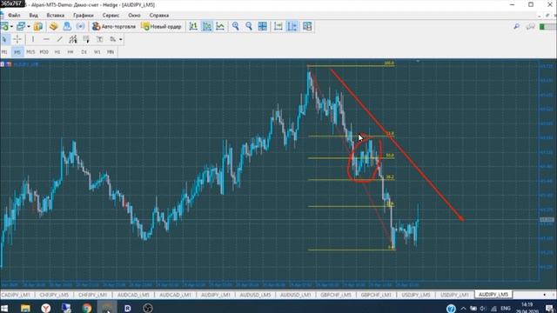Open the Profiles icon in toolbar
The height and width of the screenshot is (313, 557).
(21, 26)
